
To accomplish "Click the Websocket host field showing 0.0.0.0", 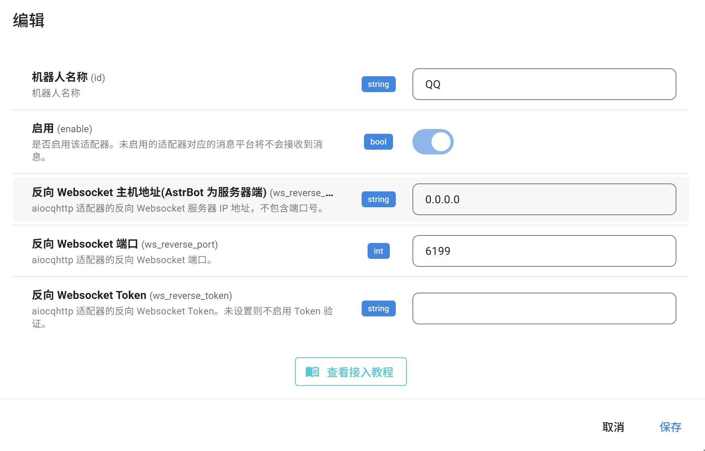I will click(x=544, y=199).
